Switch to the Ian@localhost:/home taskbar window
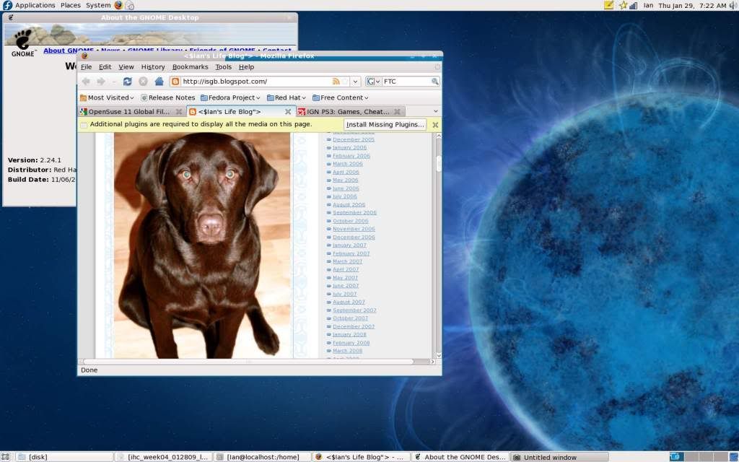This screenshot has width=739, height=462. 261,457
